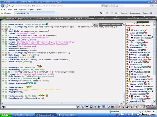Click the red stop loading icon

(x=113, y=6)
